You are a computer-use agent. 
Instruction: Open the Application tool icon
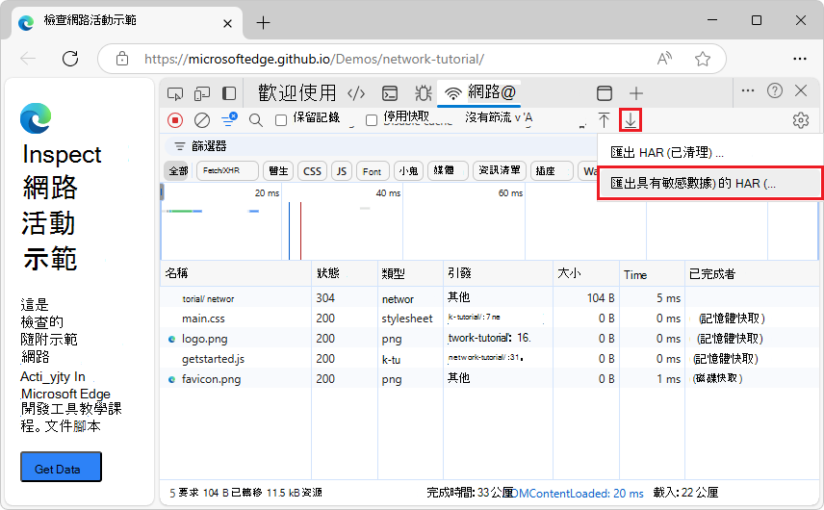pyautogui.click(x=605, y=93)
